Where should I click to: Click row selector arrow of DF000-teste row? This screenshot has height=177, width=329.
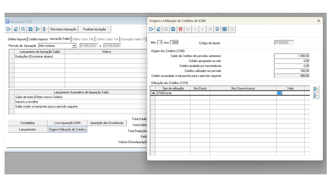(153, 93)
